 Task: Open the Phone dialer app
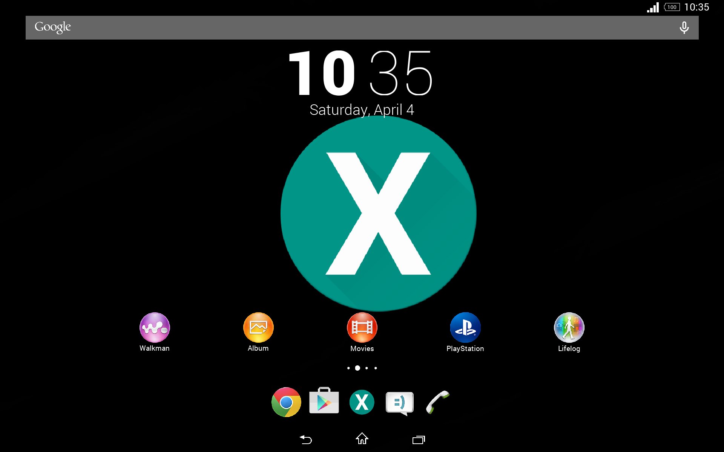[437, 402]
